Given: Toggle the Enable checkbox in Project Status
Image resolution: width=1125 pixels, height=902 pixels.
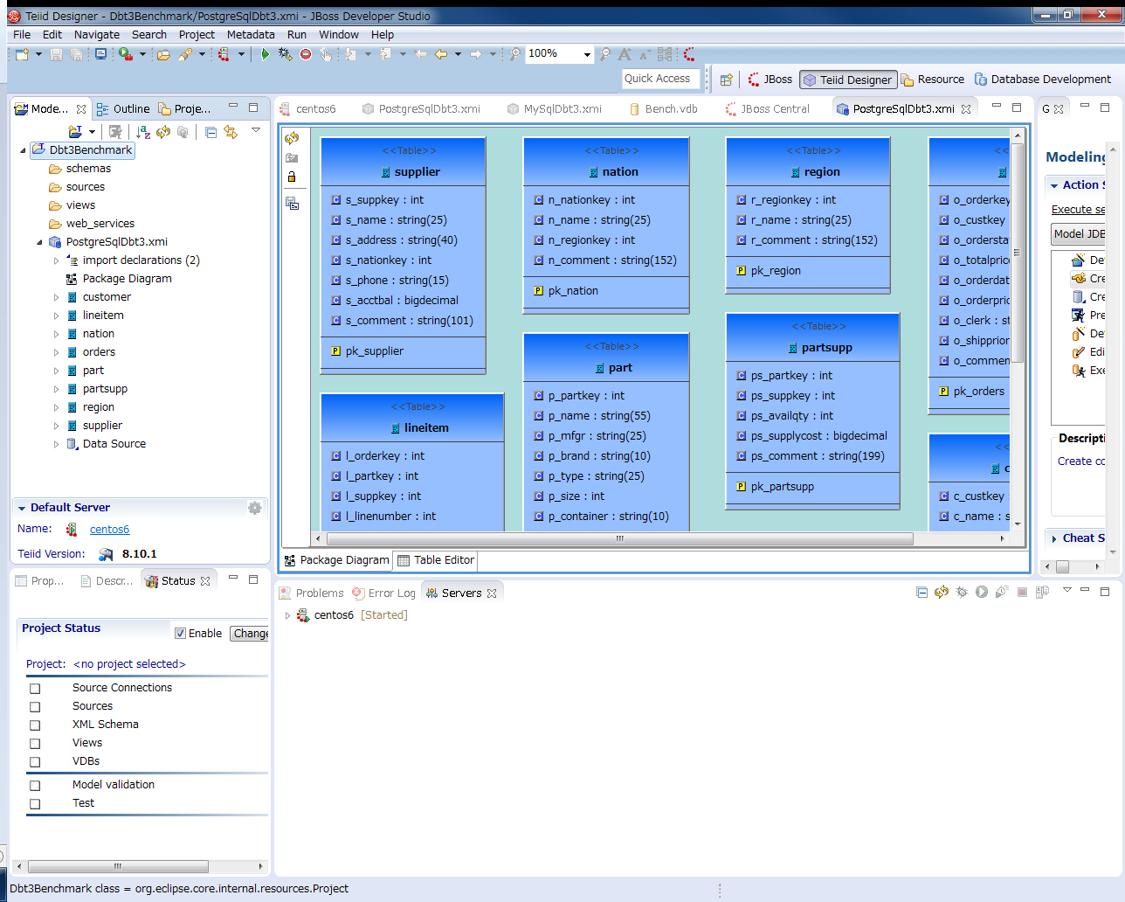Looking at the screenshot, I should (x=180, y=634).
